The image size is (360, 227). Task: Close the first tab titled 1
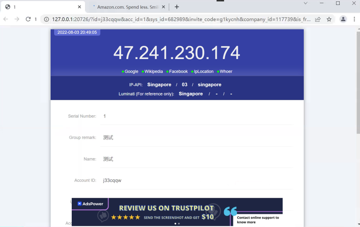point(79,7)
